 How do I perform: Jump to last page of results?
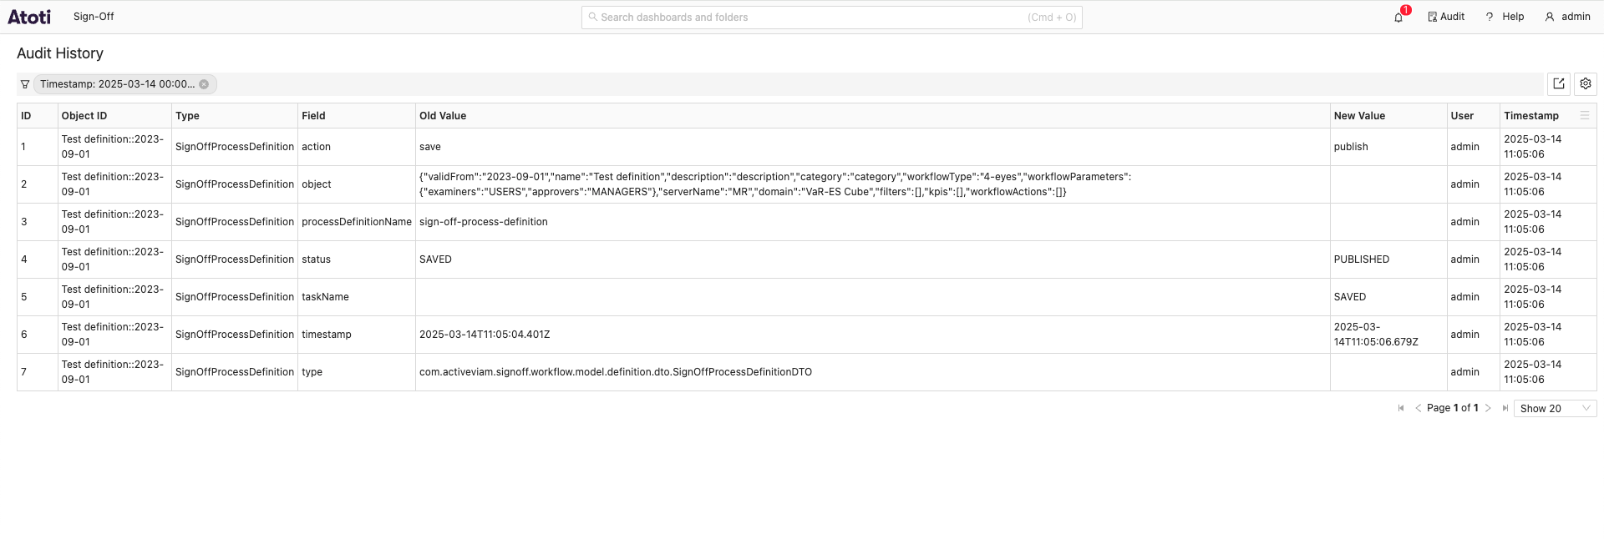1505,408
